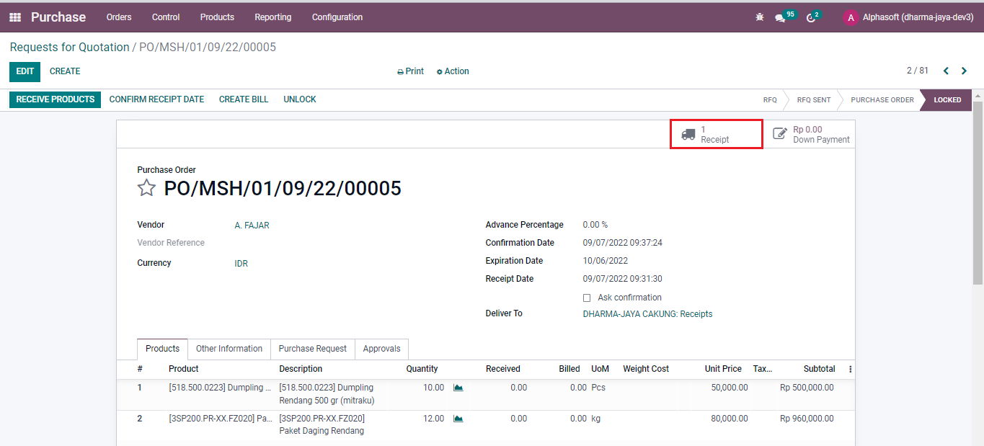Toggle the favorite star beside order name
Image resolution: width=984 pixels, height=446 pixels.
tap(146, 188)
